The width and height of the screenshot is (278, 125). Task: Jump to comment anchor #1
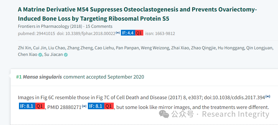pos(19,77)
